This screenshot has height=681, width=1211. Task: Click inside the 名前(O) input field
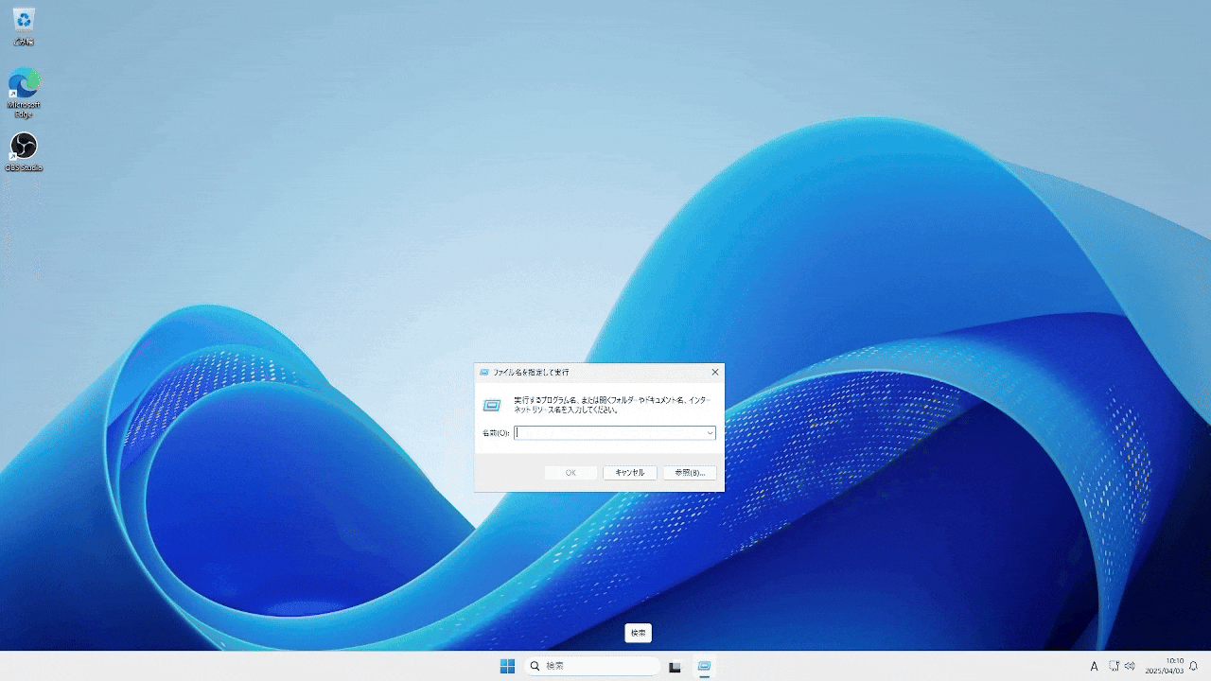tap(605, 432)
